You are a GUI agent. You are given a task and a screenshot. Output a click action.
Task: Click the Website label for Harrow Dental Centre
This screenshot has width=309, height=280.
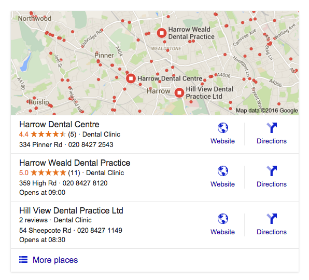[223, 141]
